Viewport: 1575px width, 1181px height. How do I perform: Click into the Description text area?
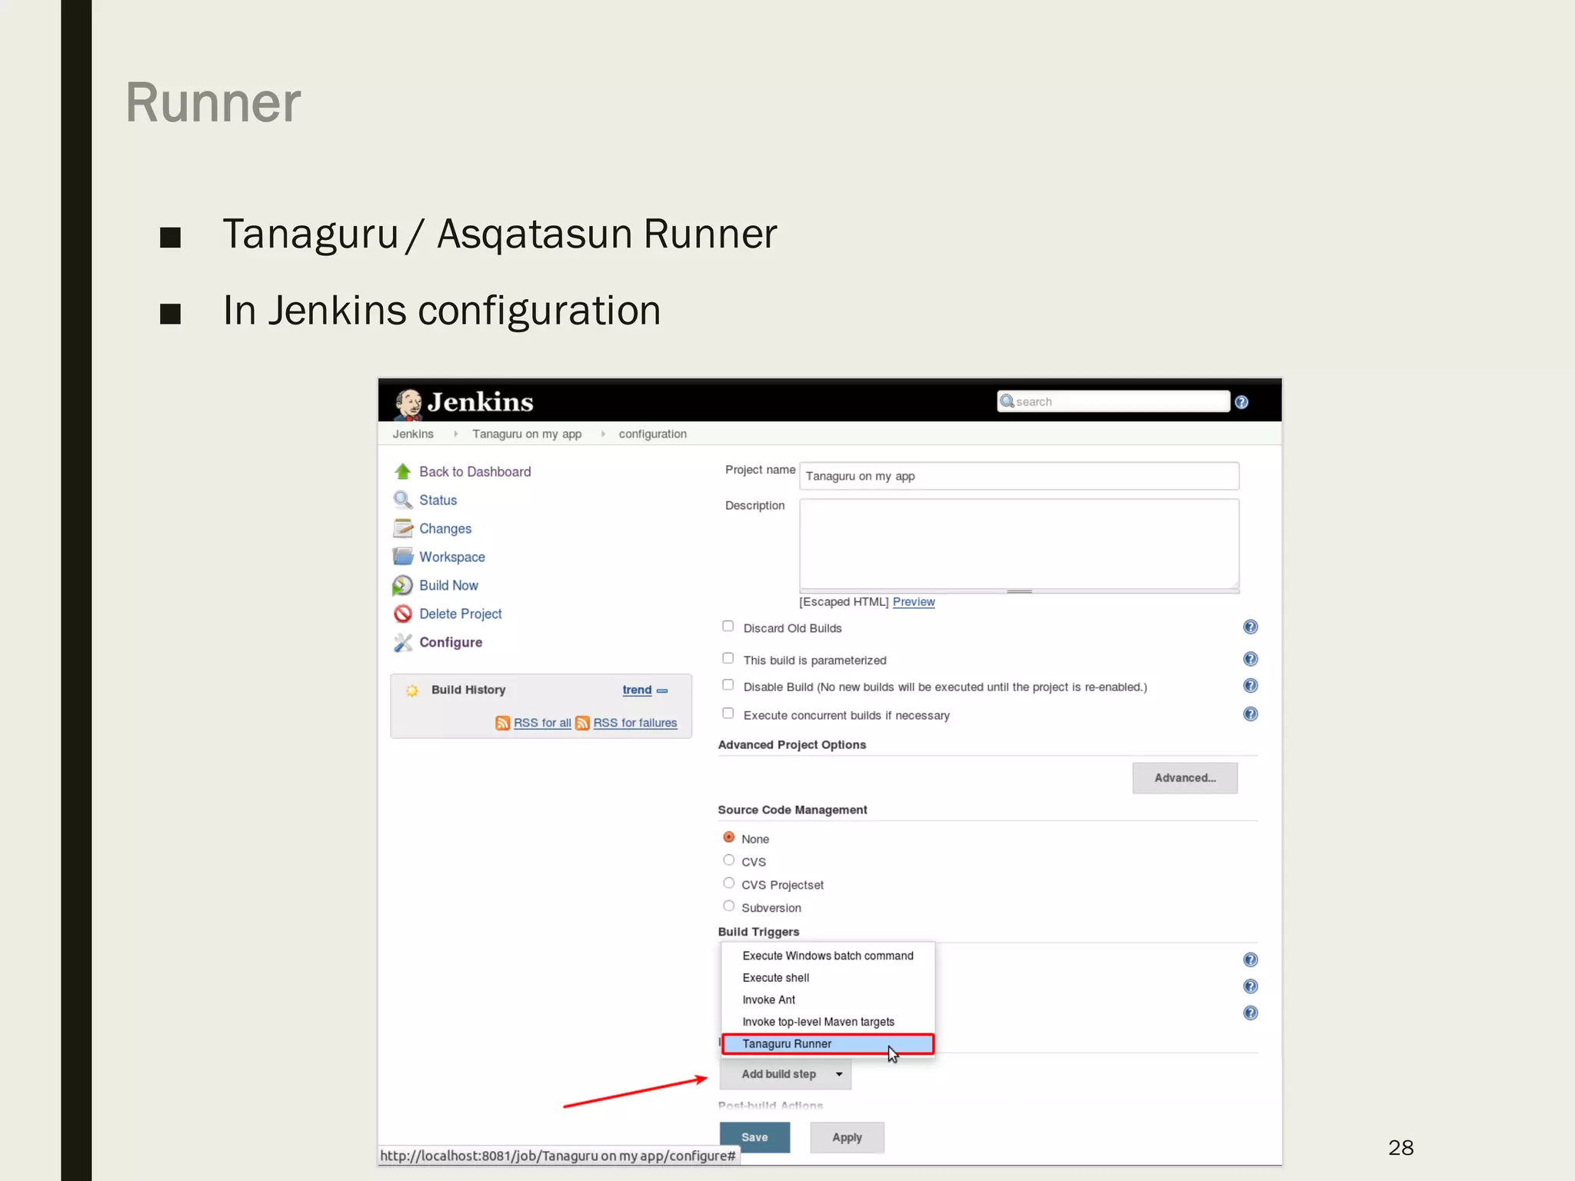1019,544
